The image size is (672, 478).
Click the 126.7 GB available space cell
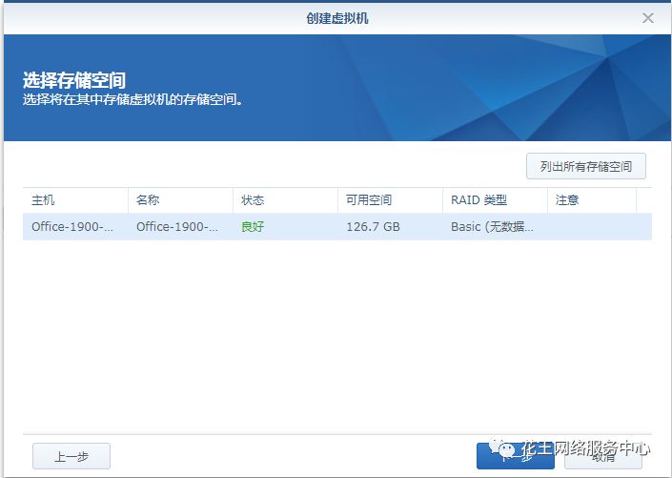tap(373, 227)
